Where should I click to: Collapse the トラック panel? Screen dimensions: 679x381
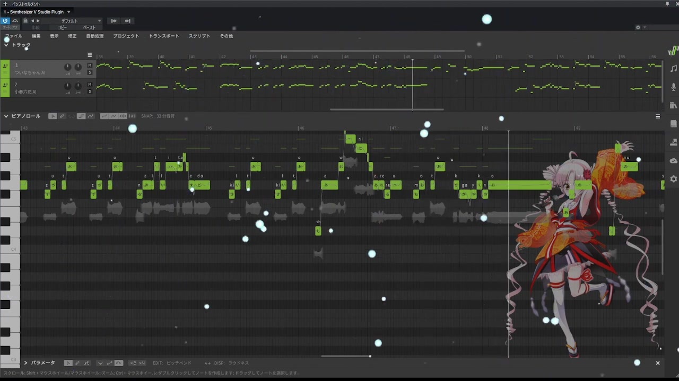(6, 45)
